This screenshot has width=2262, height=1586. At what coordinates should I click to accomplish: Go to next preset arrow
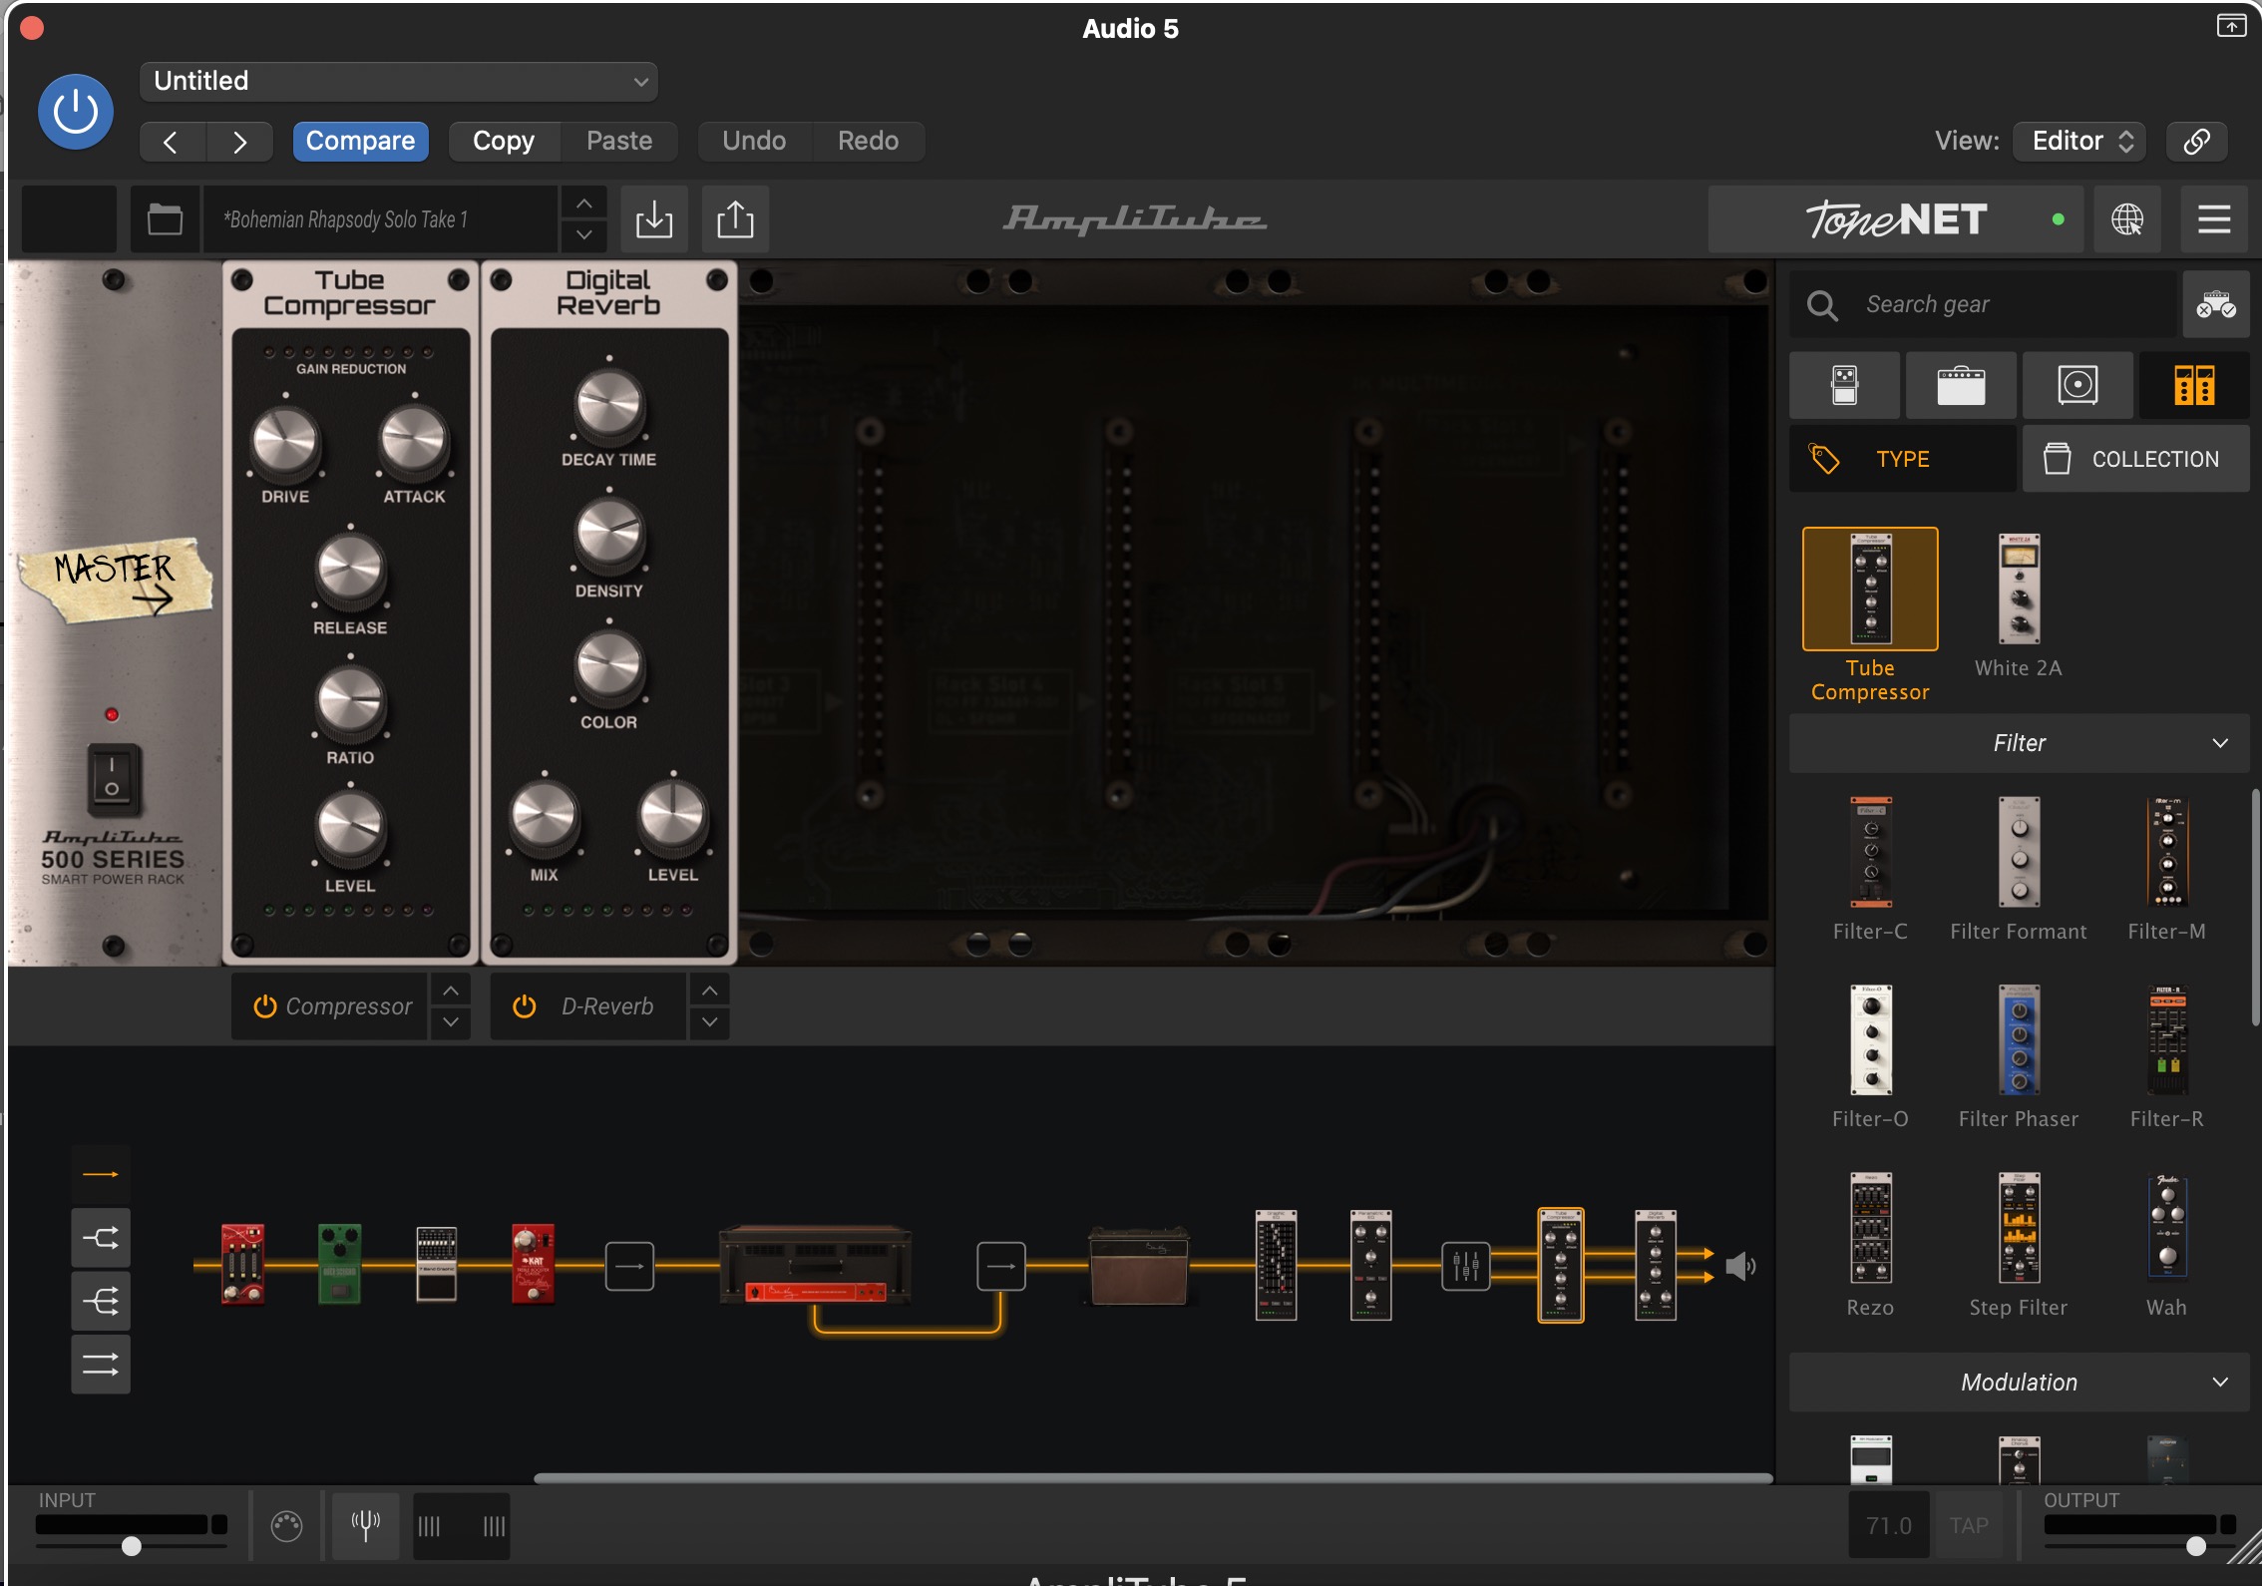(x=239, y=142)
